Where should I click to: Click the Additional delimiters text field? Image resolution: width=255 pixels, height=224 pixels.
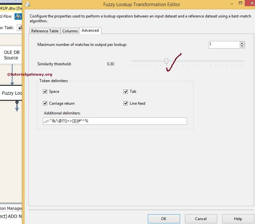(x=115, y=121)
